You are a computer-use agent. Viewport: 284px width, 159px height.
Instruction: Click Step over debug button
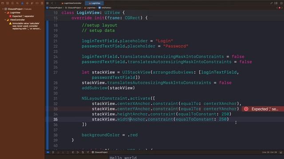coord(58,152)
